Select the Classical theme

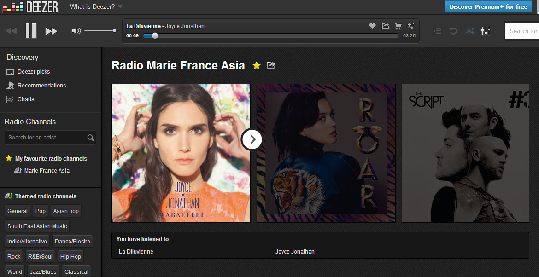pyautogui.click(x=76, y=271)
